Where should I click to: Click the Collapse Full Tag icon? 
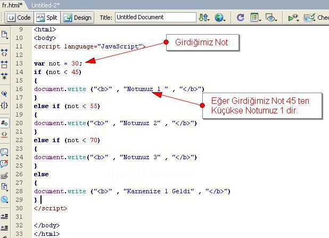[x=5, y=52]
